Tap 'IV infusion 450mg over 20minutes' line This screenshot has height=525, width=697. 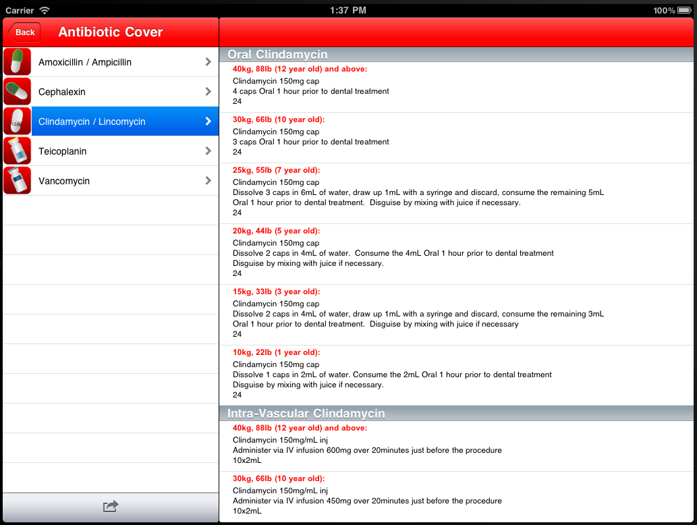[x=367, y=501]
